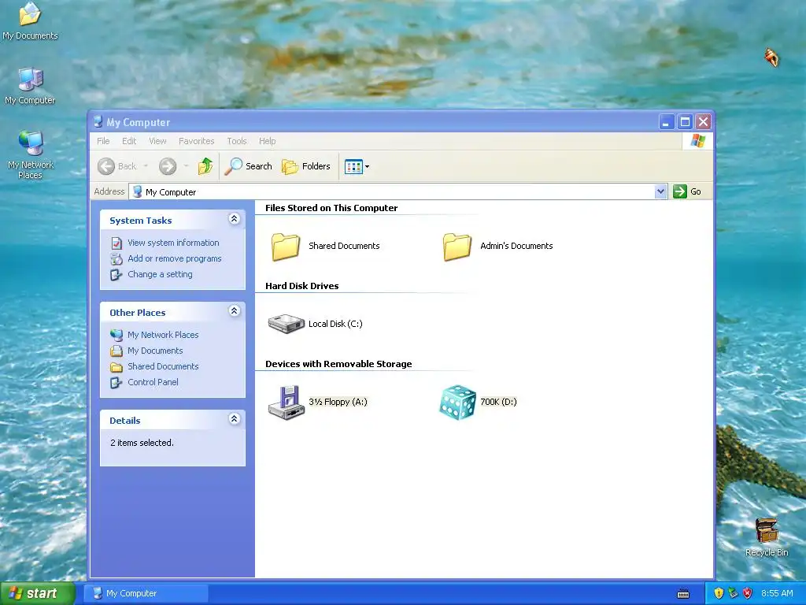Image resolution: width=806 pixels, height=605 pixels.
Task: Click the 8:55 AM clock
Action: 777,594
